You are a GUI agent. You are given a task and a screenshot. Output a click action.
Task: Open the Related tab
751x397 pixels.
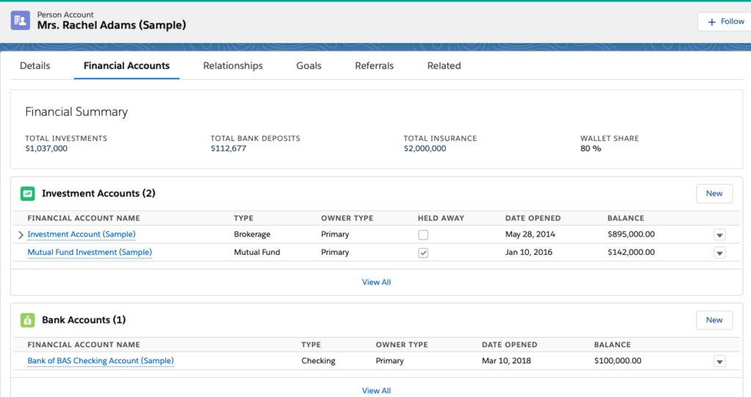point(444,66)
